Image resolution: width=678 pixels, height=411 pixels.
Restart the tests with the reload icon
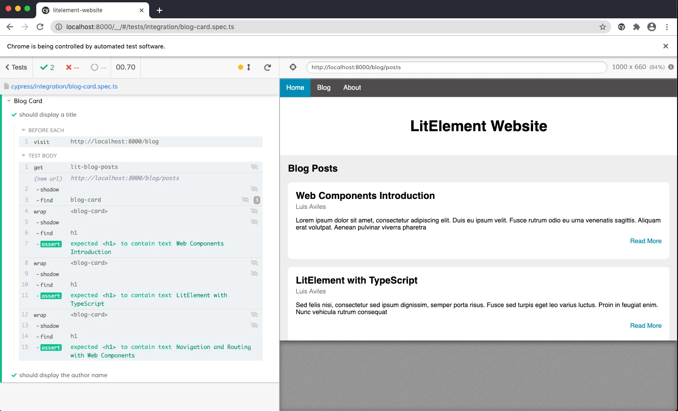[267, 67]
